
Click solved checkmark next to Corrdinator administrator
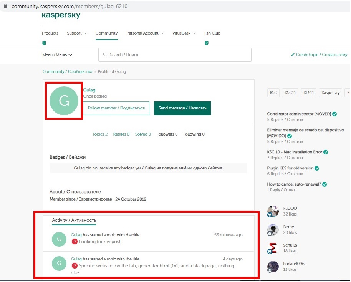tap(334, 114)
